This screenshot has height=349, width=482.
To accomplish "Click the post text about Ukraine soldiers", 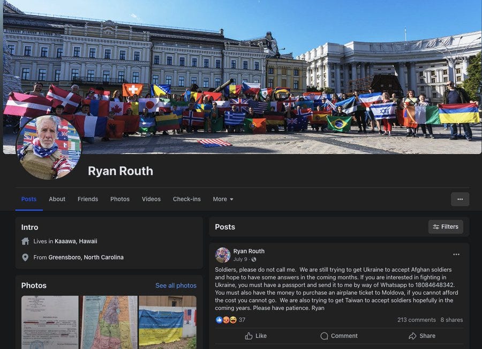I will pos(337,288).
